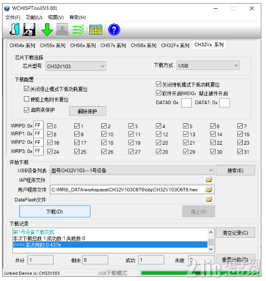Open the USB device list dropdown

(132, 170)
